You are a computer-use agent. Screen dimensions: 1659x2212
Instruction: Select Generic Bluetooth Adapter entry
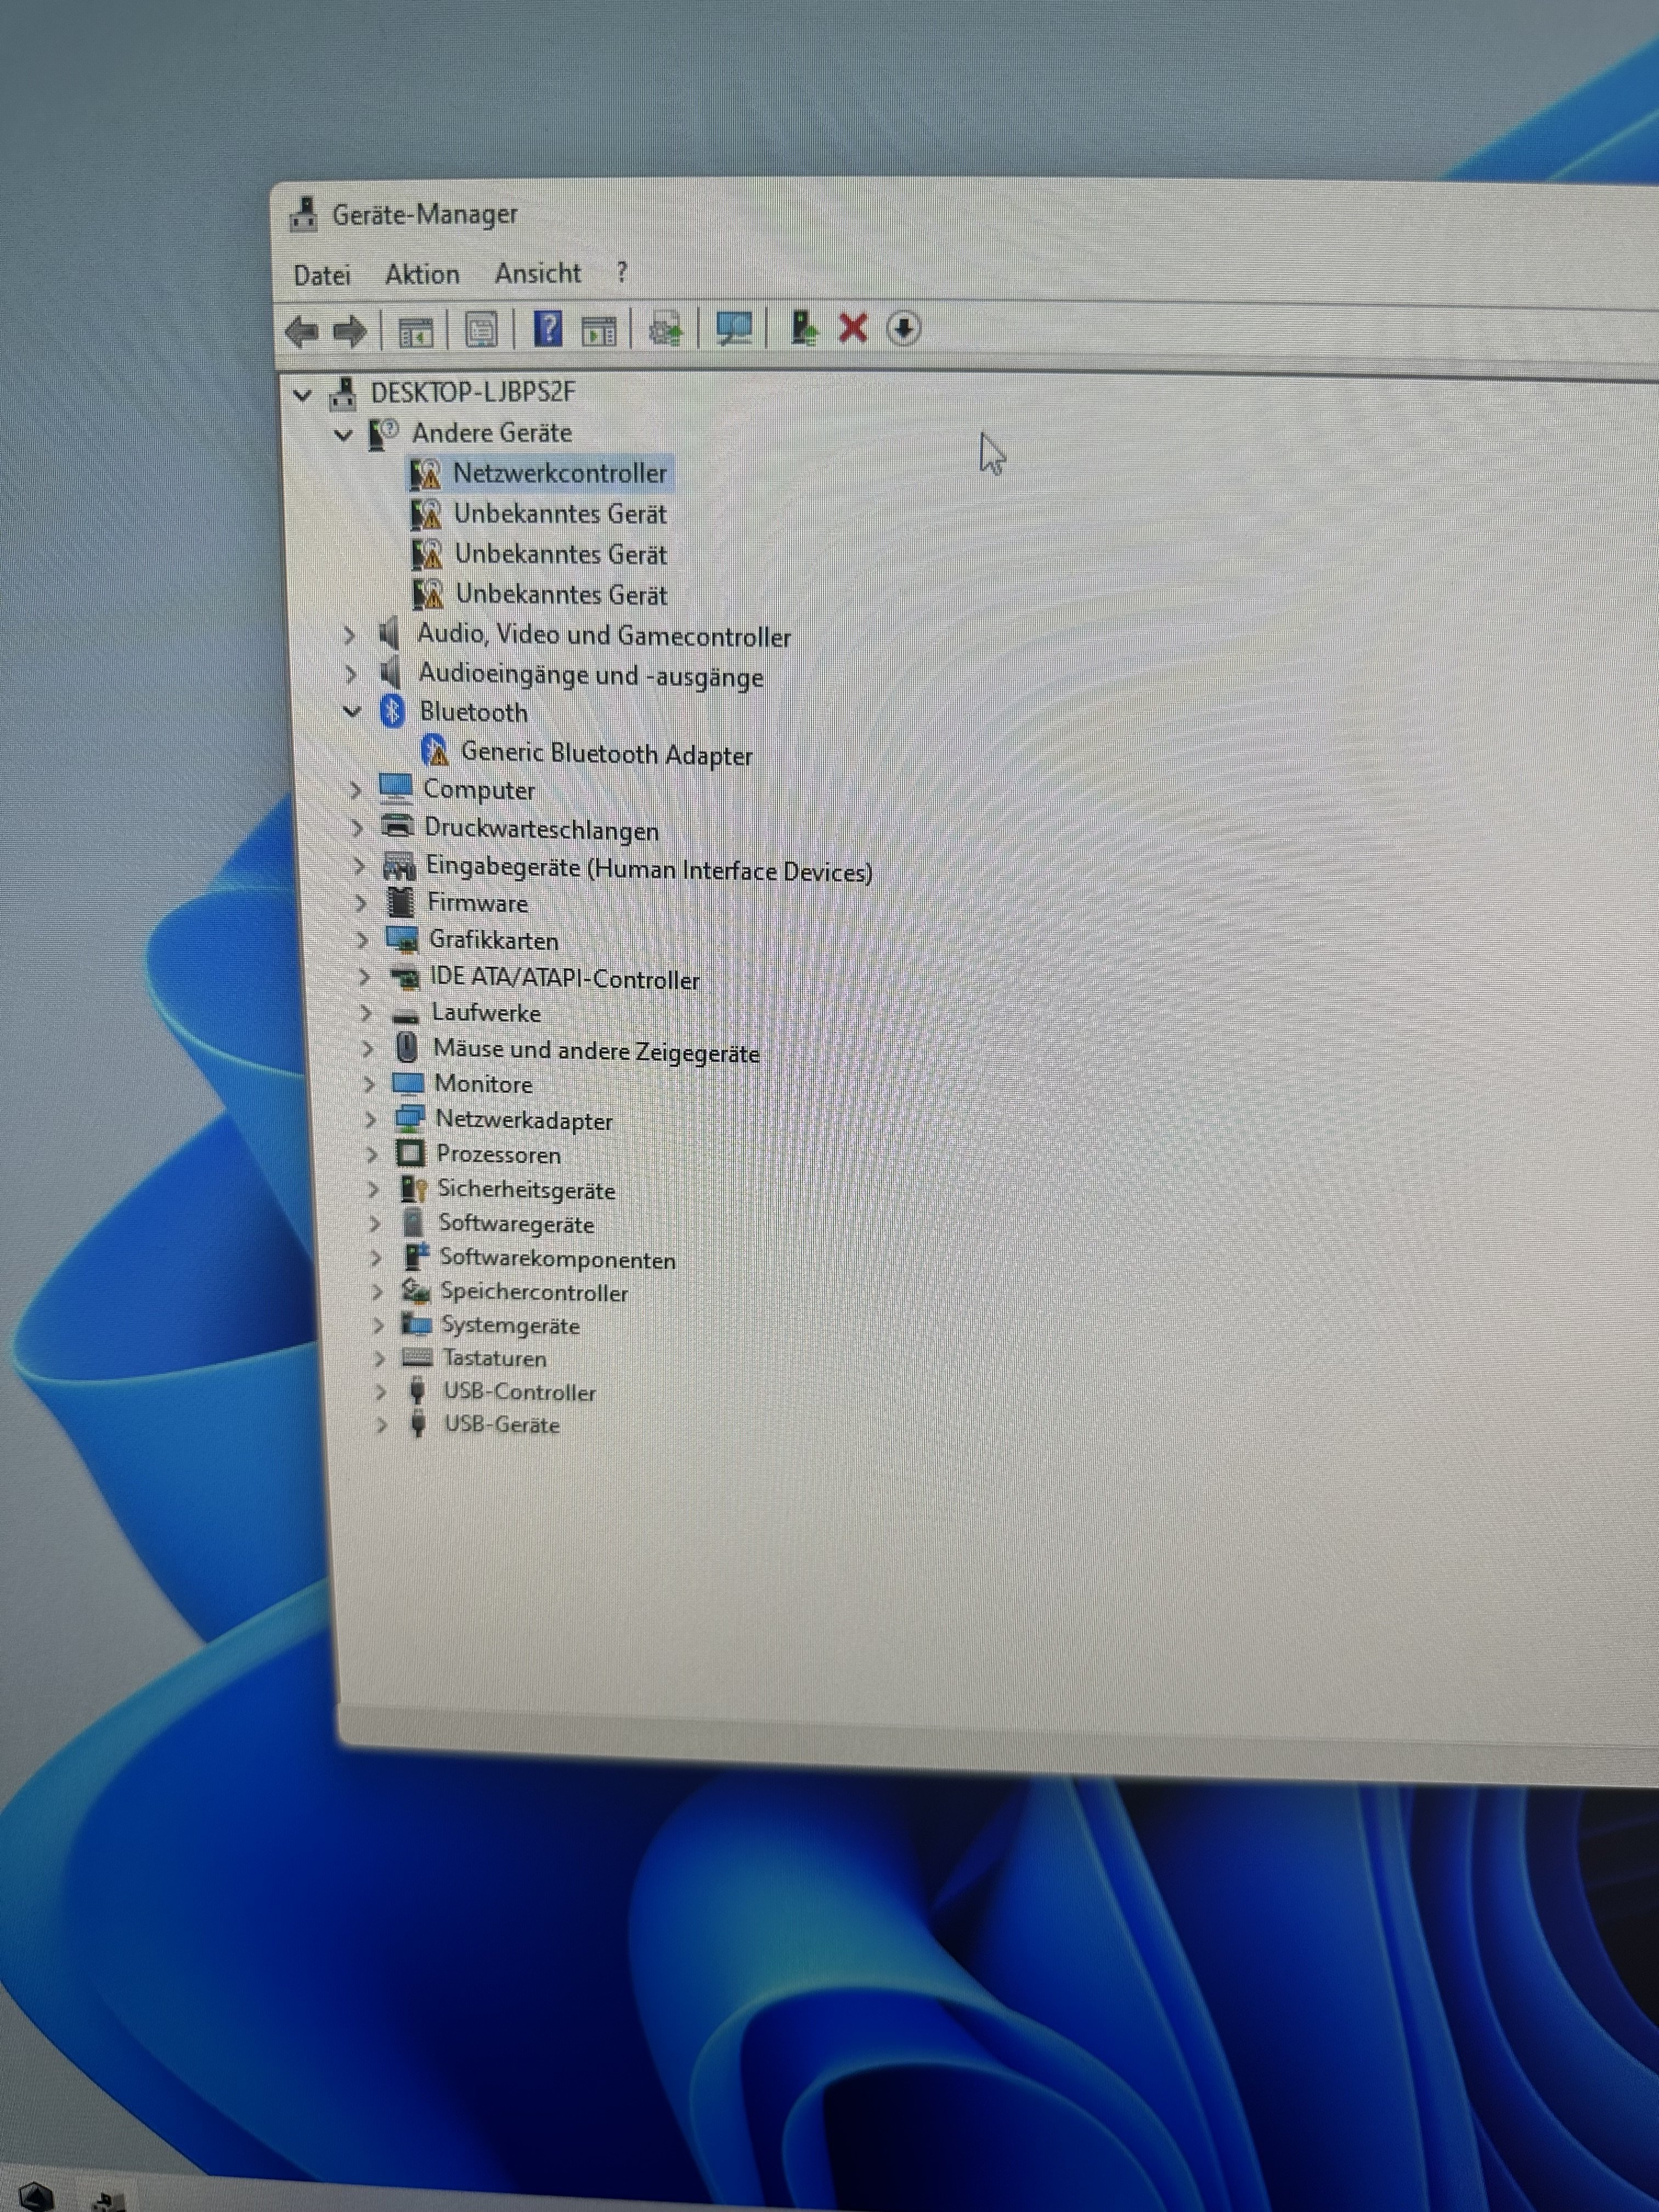click(606, 754)
